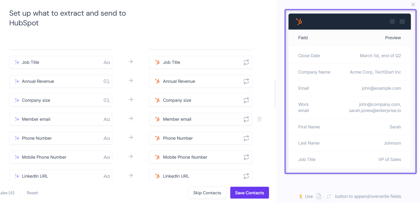Click the sparkle icon beside source LinkedIn URL
The image size is (420, 203).
tap(17, 176)
